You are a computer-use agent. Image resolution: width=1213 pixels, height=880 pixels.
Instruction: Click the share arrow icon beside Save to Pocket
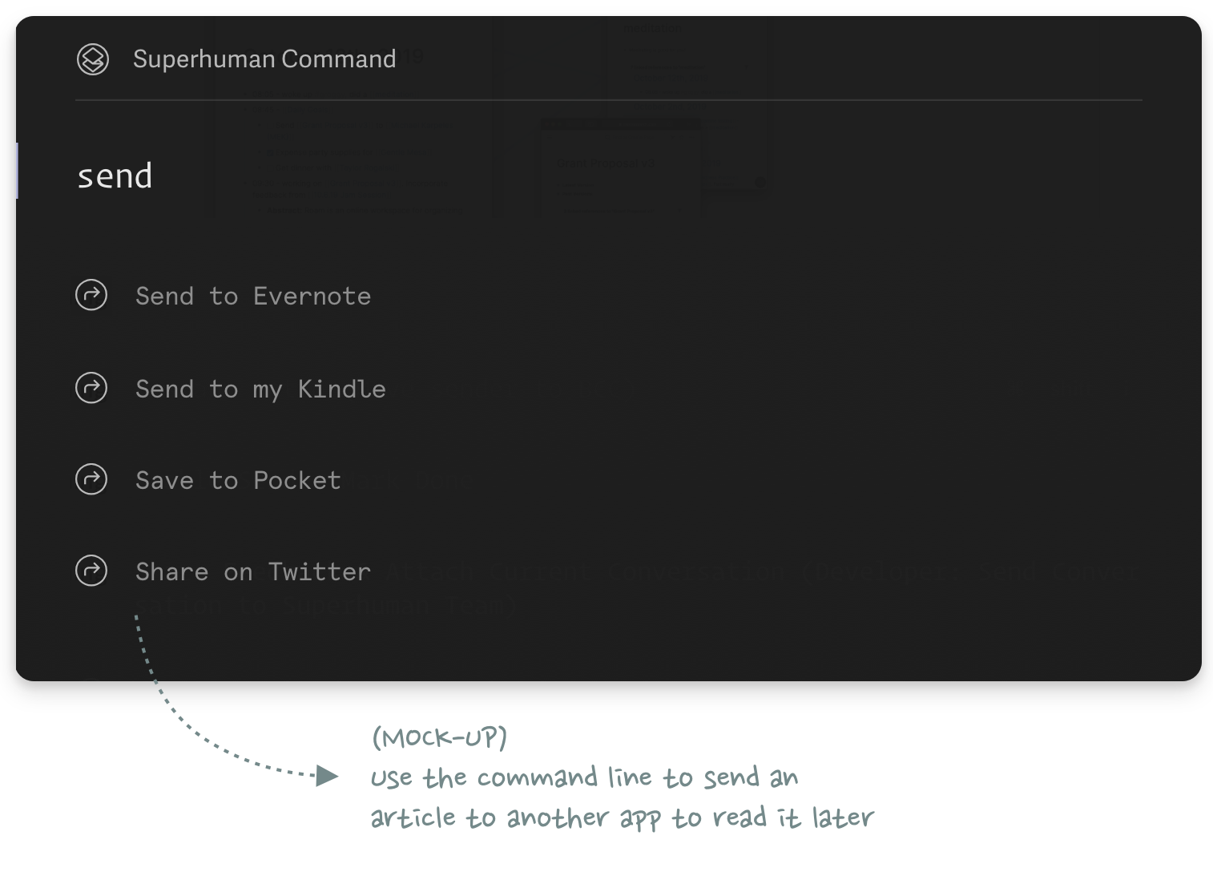91,479
